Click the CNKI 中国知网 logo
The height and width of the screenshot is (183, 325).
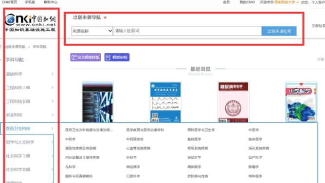[31, 22]
